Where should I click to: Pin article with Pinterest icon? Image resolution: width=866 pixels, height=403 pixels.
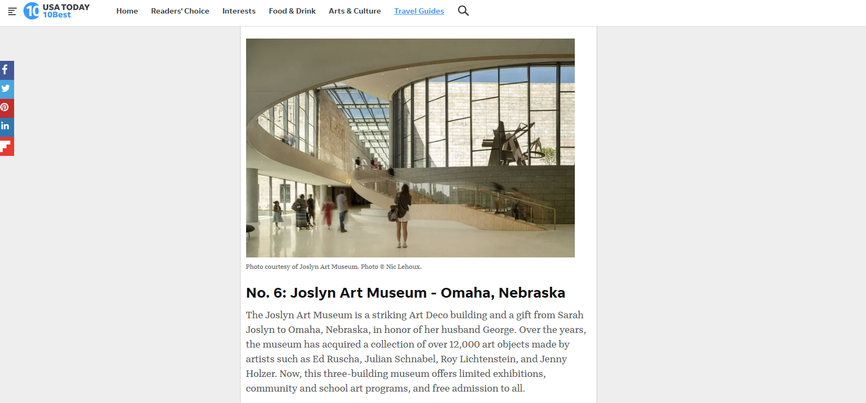click(x=7, y=108)
